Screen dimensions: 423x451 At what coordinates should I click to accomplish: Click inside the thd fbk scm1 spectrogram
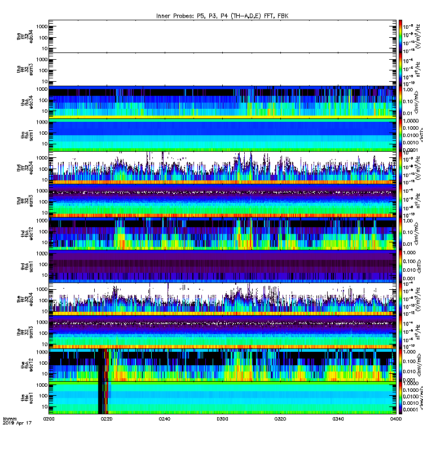(222, 267)
